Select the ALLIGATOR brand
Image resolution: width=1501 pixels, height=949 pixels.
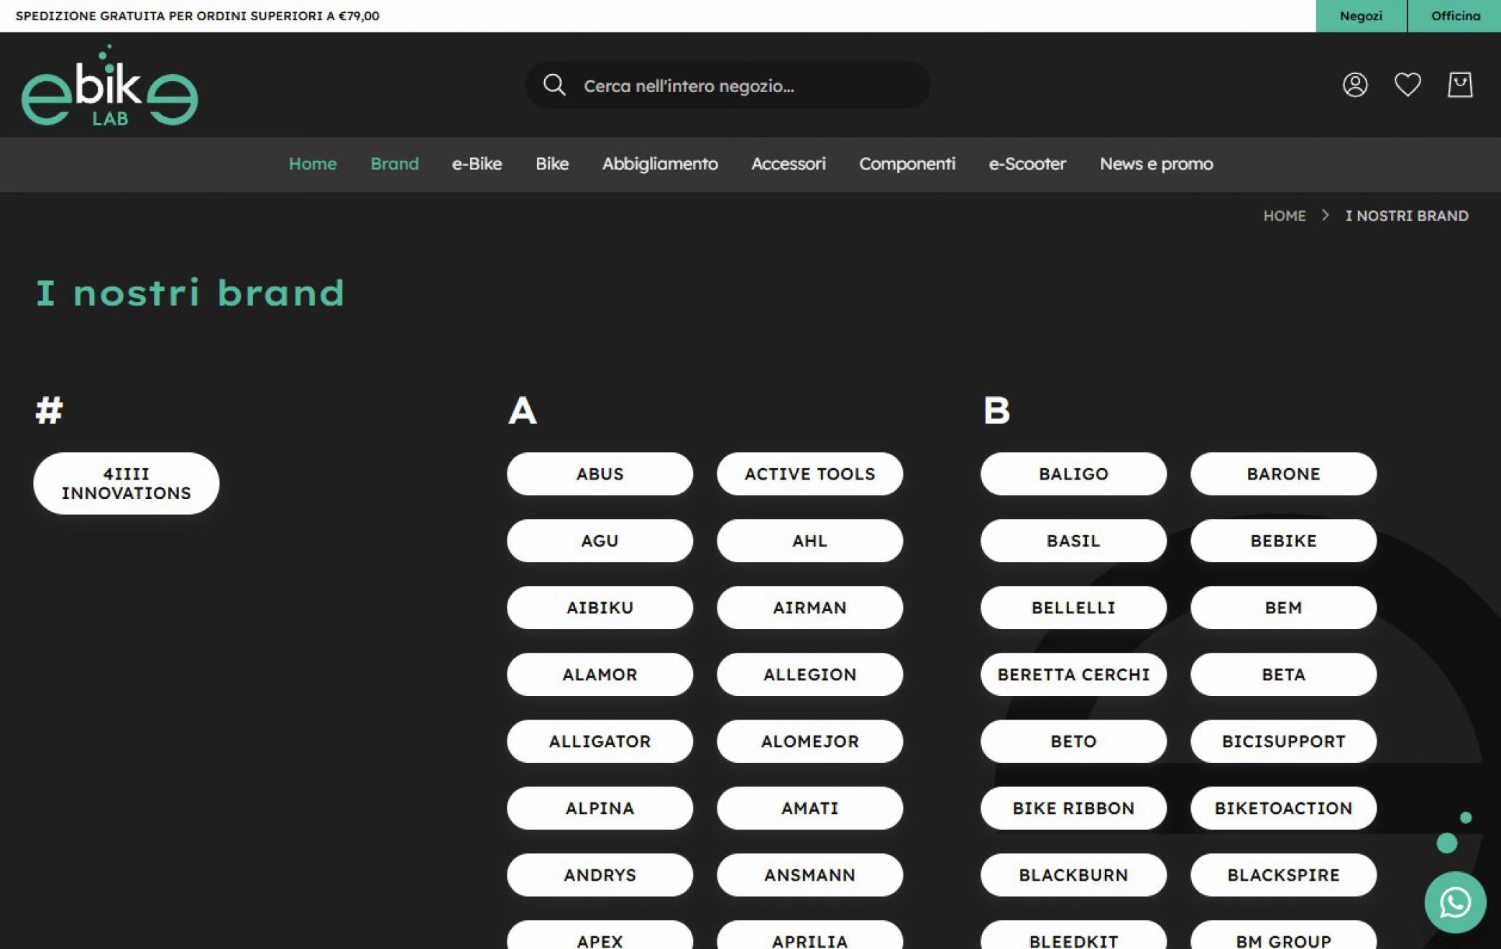coord(600,741)
